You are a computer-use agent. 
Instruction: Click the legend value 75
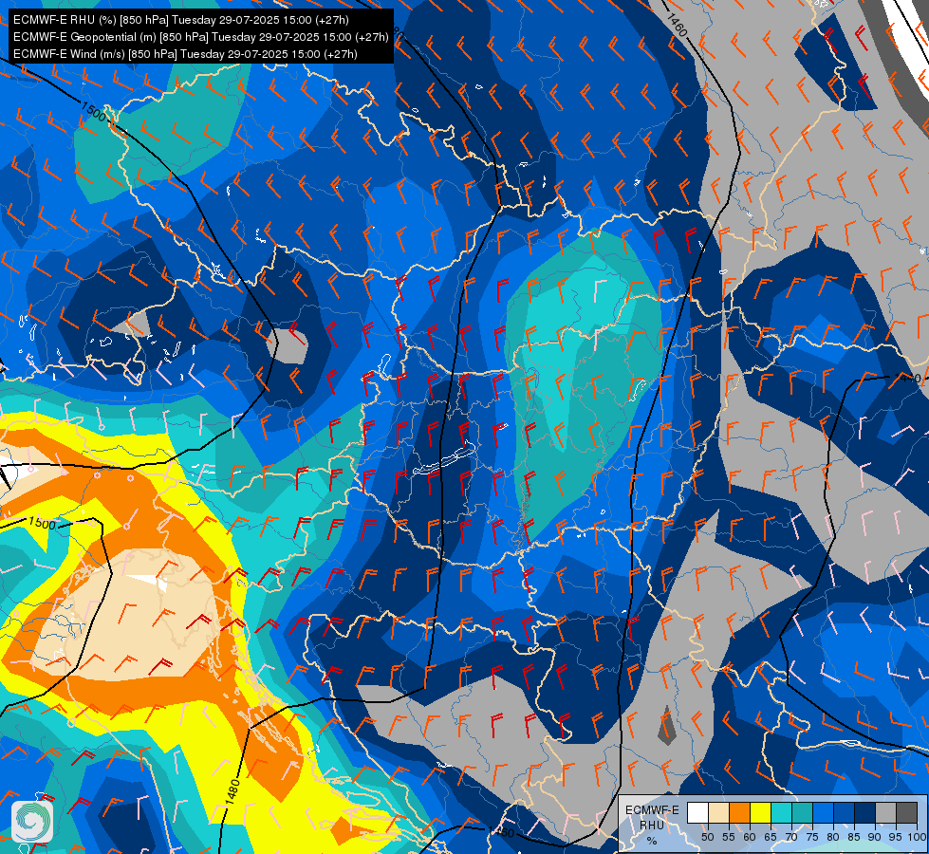812,837
